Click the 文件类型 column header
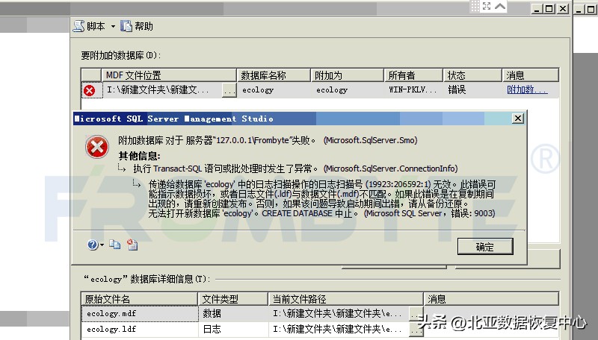The width and height of the screenshot is (598, 340). click(233, 299)
